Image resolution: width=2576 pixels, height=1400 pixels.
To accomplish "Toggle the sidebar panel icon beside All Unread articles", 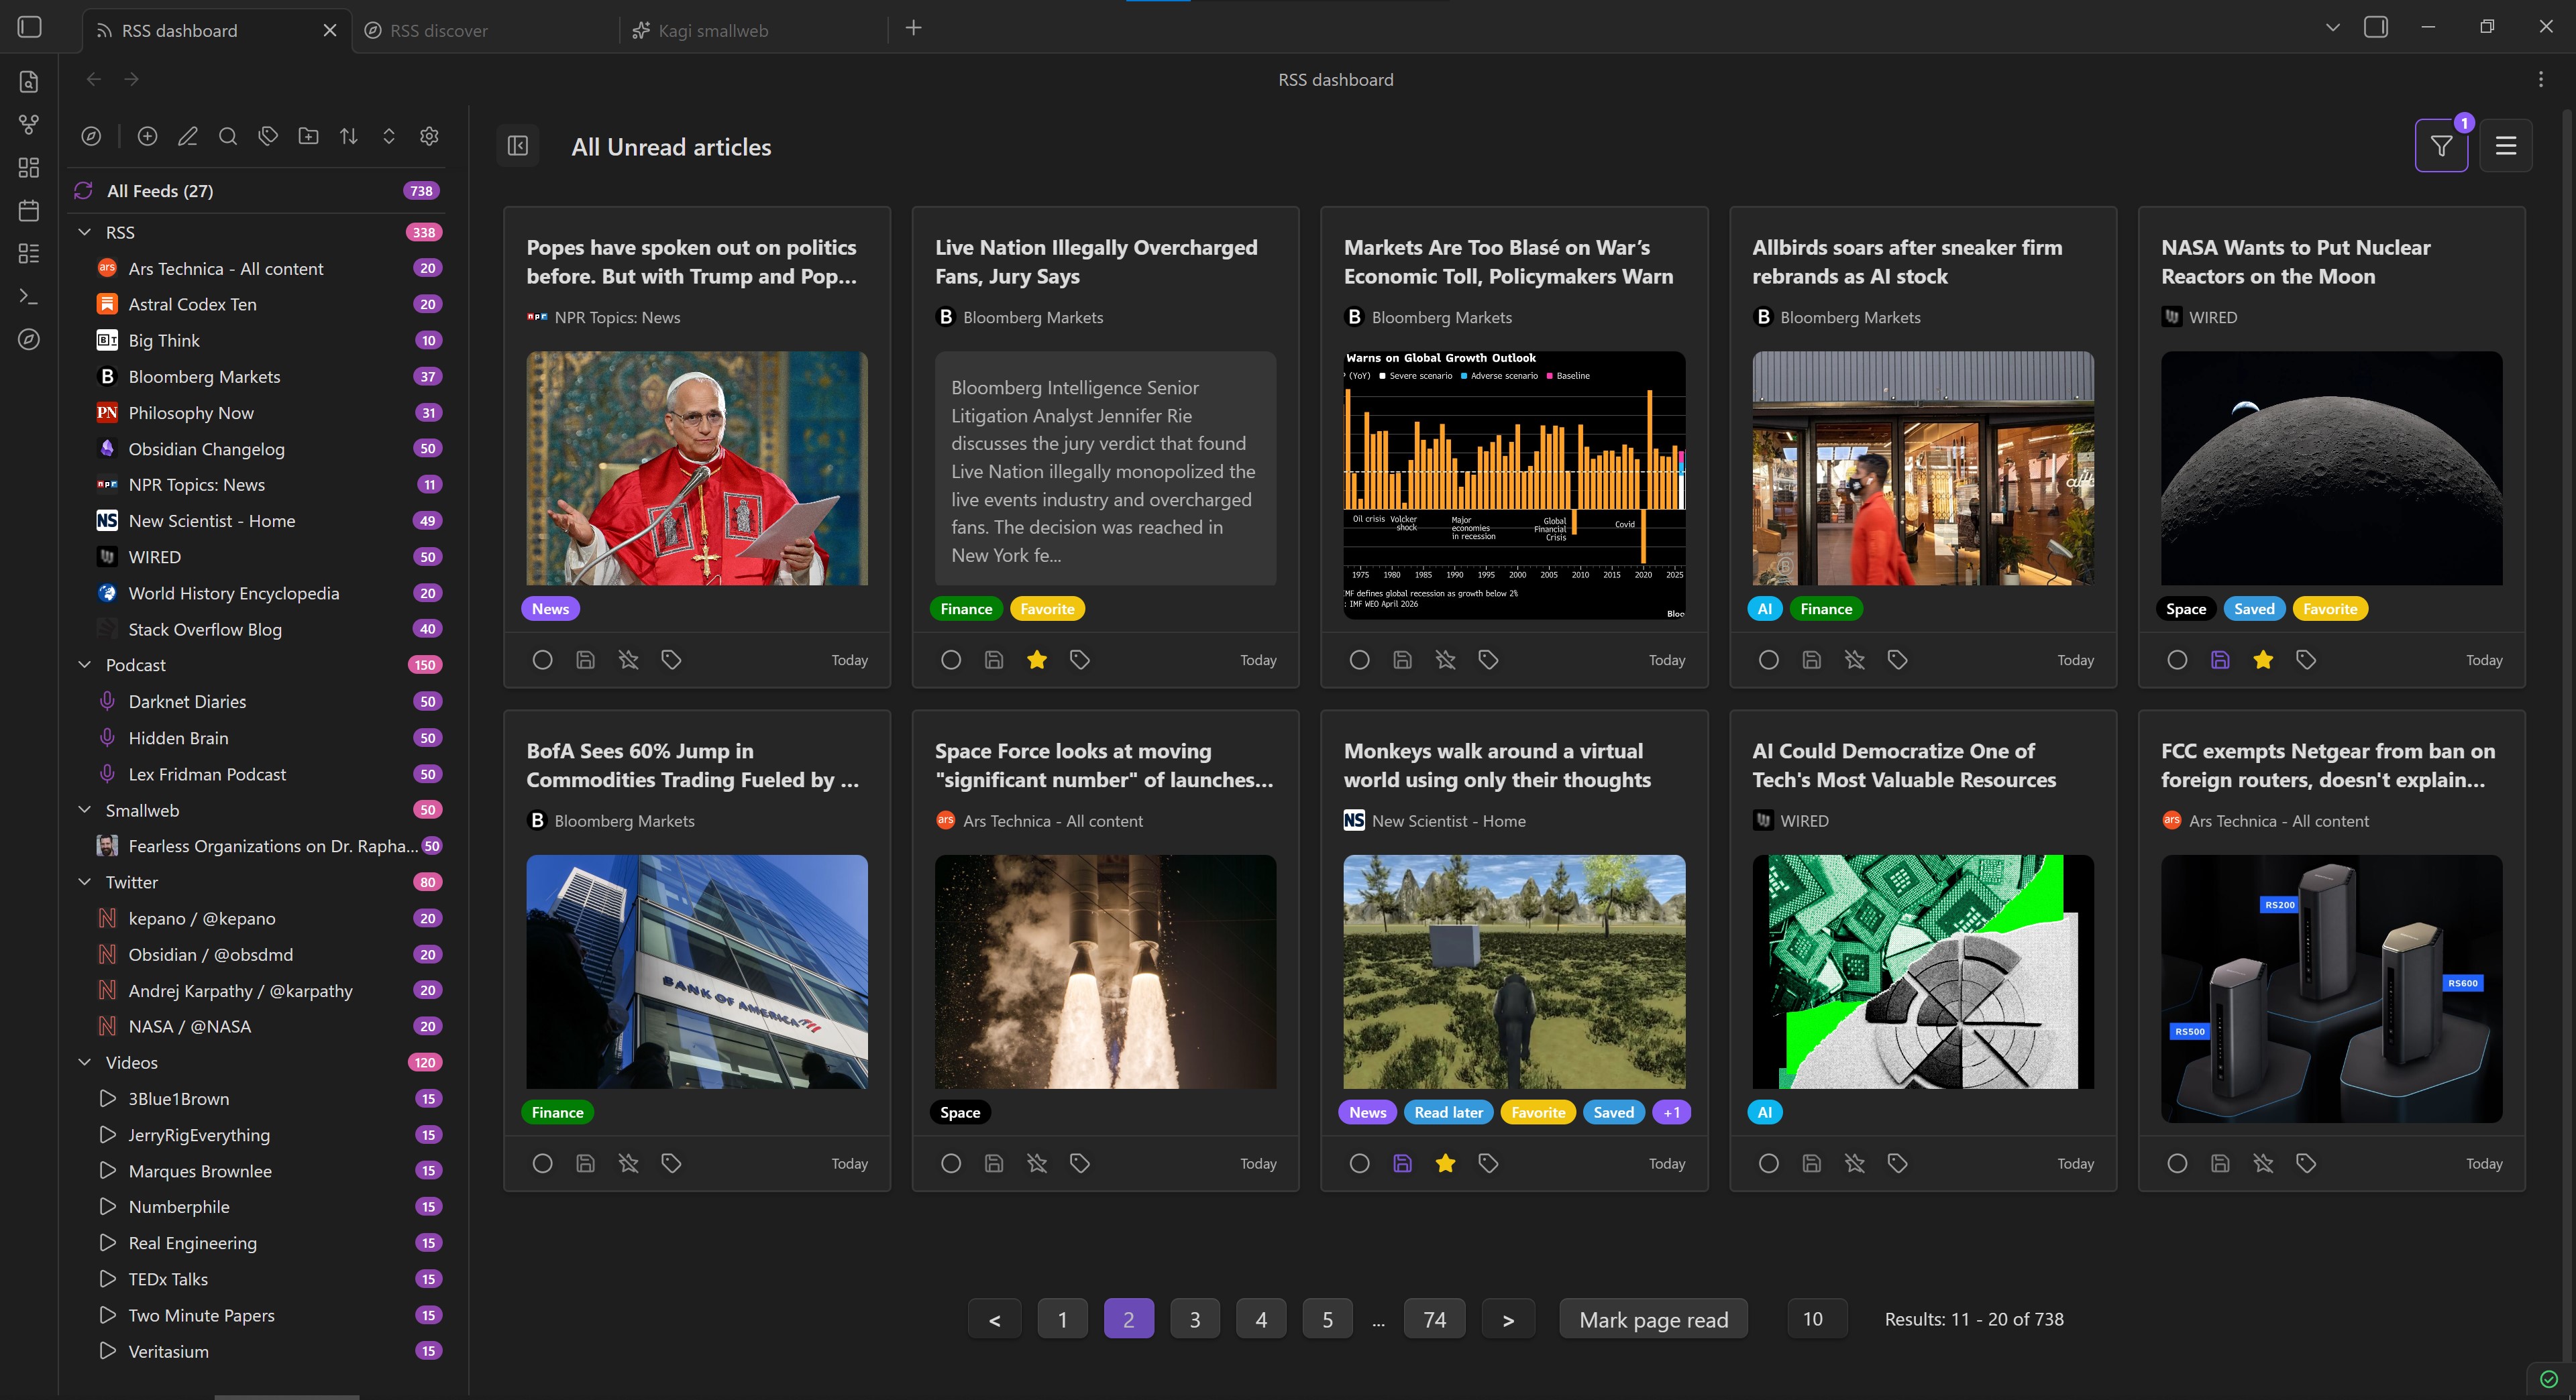I will [518, 146].
